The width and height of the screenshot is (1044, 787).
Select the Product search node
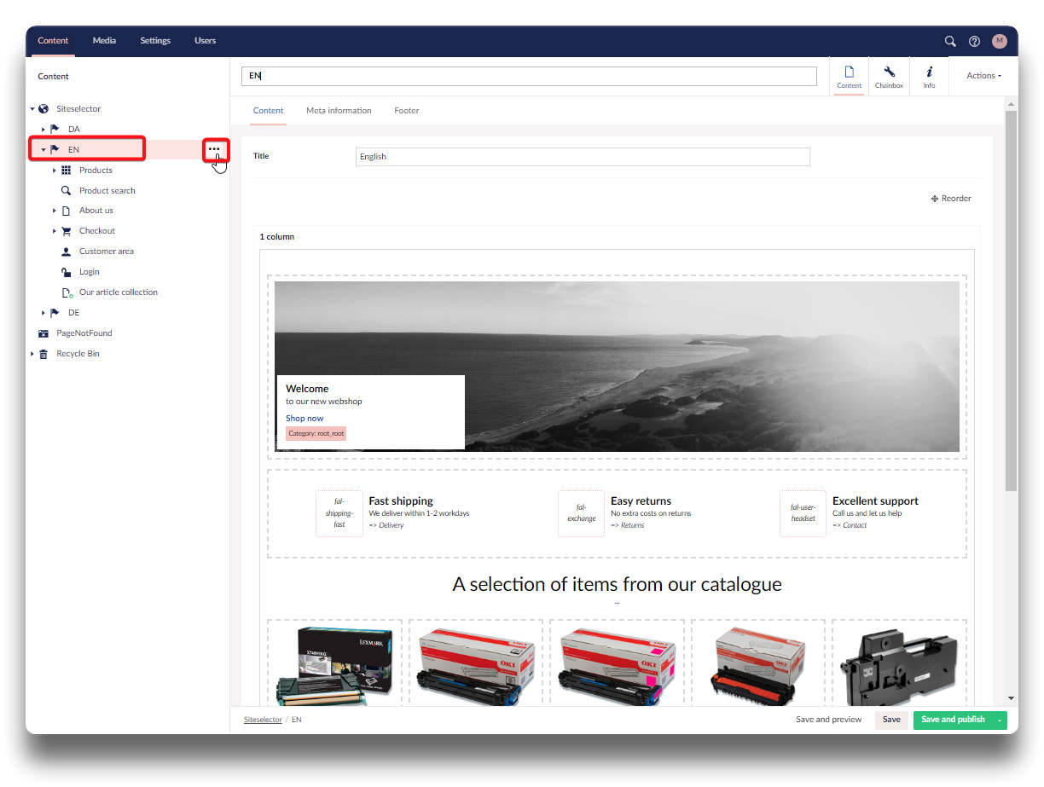[107, 191]
